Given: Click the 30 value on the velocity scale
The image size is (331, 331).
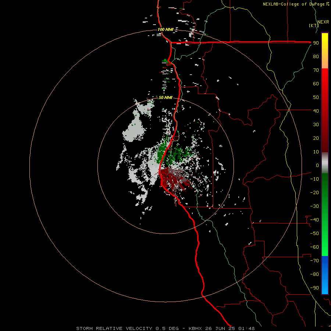Looking at the screenshot, I should pyautogui.click(x=316, y=125).
